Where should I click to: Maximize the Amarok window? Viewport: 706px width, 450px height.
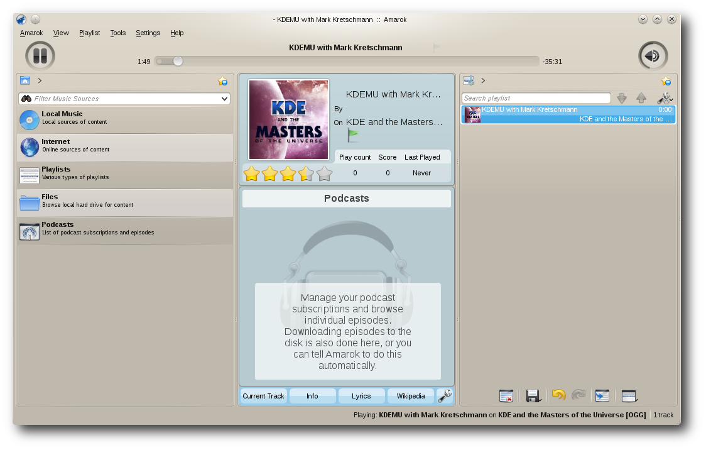[x=658, y=19]
